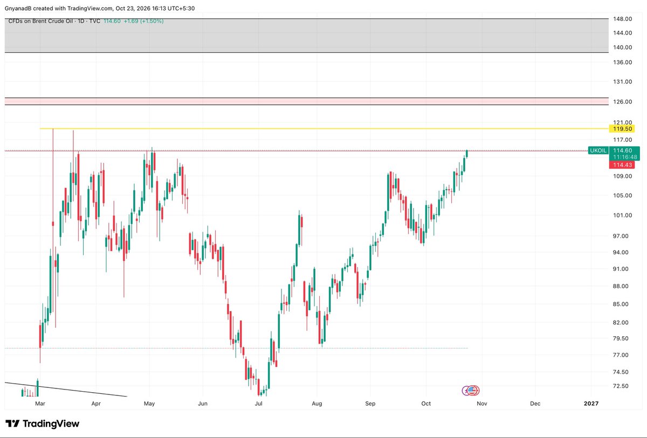Click the 11:16:48 bar countdown timer
The image size is (647, 438).
pyautogui.click(x=624, y=157)
